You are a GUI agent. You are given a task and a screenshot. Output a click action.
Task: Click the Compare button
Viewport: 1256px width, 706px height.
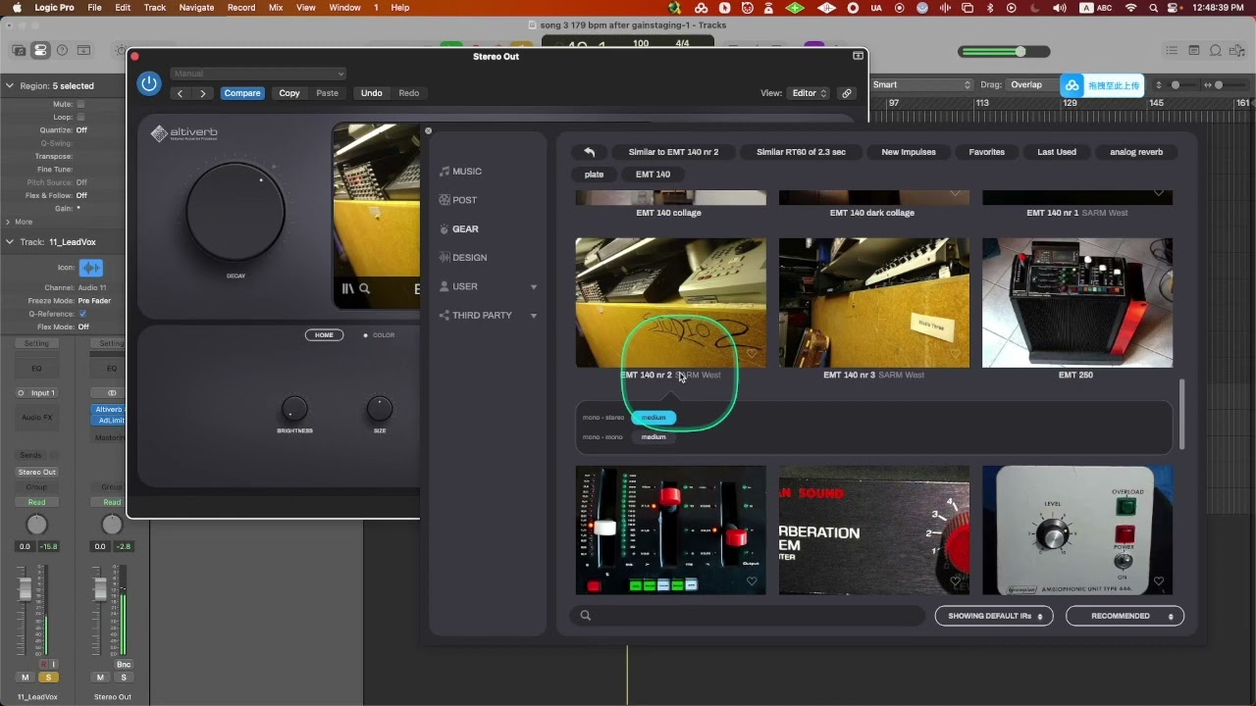[241, 93]
